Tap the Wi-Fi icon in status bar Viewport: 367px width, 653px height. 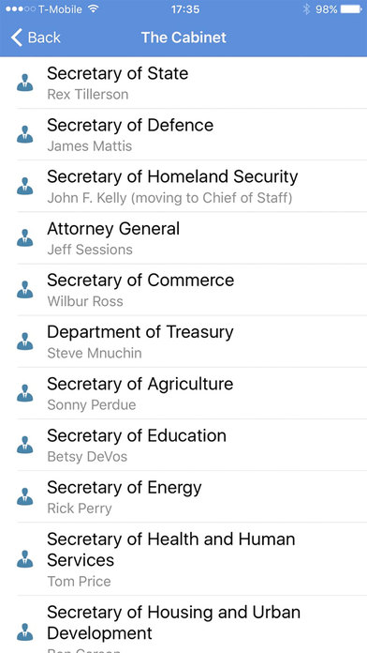pyautogui.click(x=93, y=8)
